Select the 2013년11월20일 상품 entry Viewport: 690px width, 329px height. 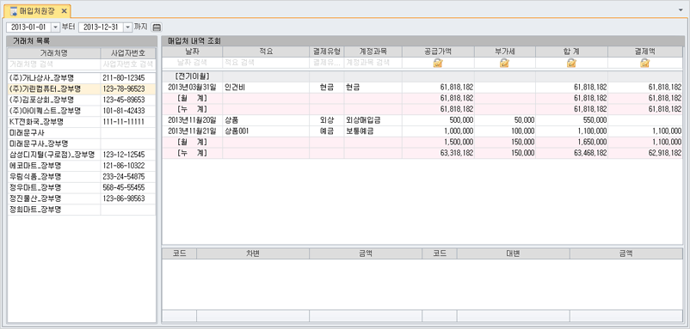point(422,120)
